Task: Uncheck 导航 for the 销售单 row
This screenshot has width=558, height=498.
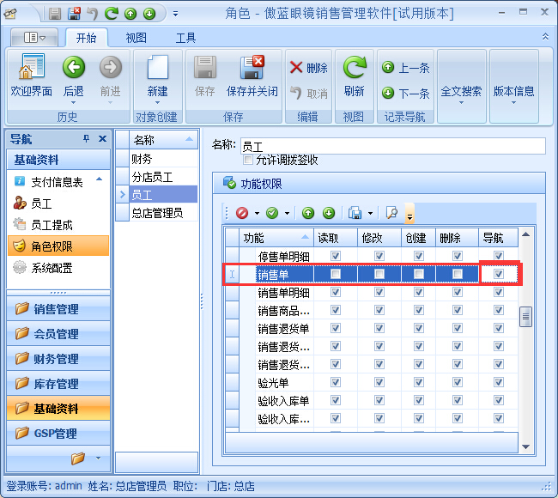Action: 499,274
